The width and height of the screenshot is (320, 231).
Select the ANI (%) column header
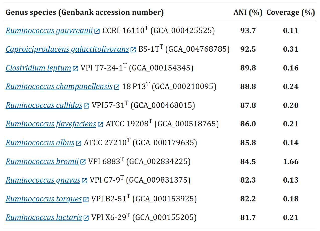coord(248,13)
